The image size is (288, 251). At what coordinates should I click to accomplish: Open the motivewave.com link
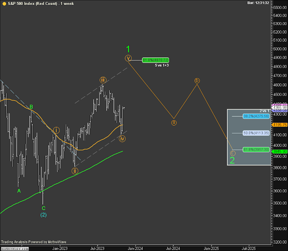pyautogui.click(x=15, y=249)
